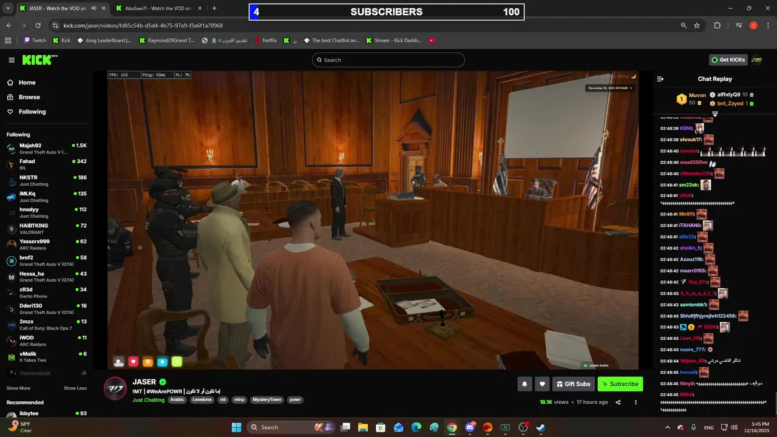Viewport: 777px width, 437px height.
Task: Open the YouTube bookmark icon
Action: pos(431,41)
